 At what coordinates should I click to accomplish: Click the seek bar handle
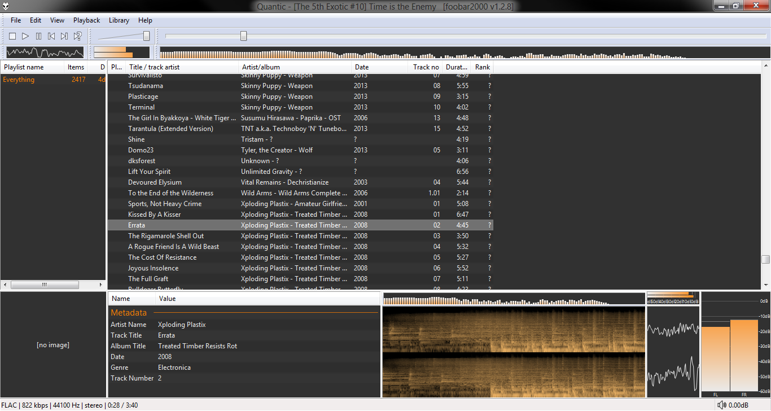(x=243, y=36)
